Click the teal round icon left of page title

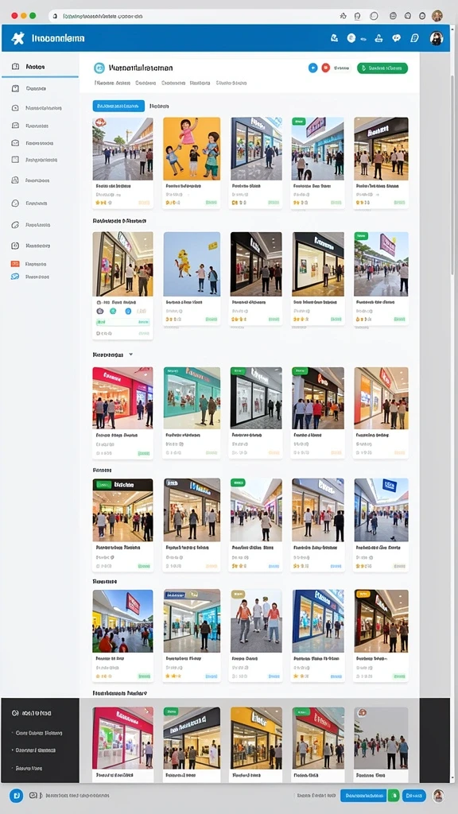99,68
